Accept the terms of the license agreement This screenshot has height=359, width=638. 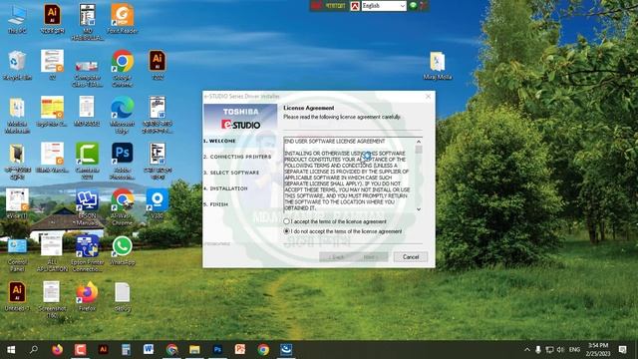[286, 221]
